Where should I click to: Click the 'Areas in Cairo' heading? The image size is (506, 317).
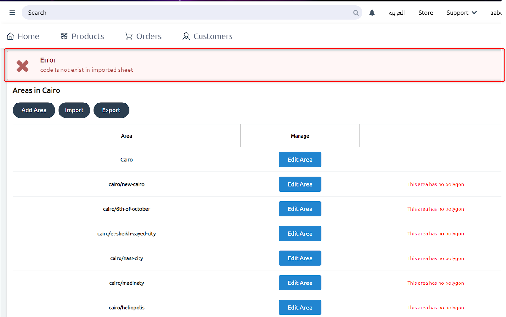point(36,90)
